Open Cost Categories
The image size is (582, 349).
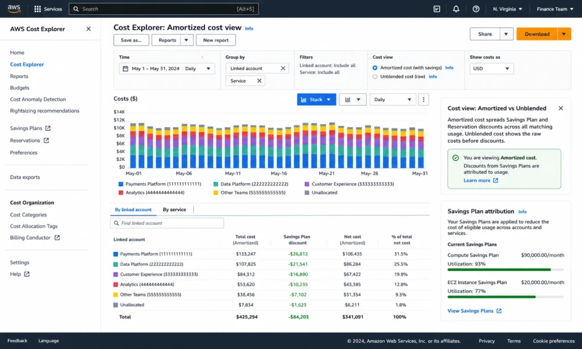28,215
